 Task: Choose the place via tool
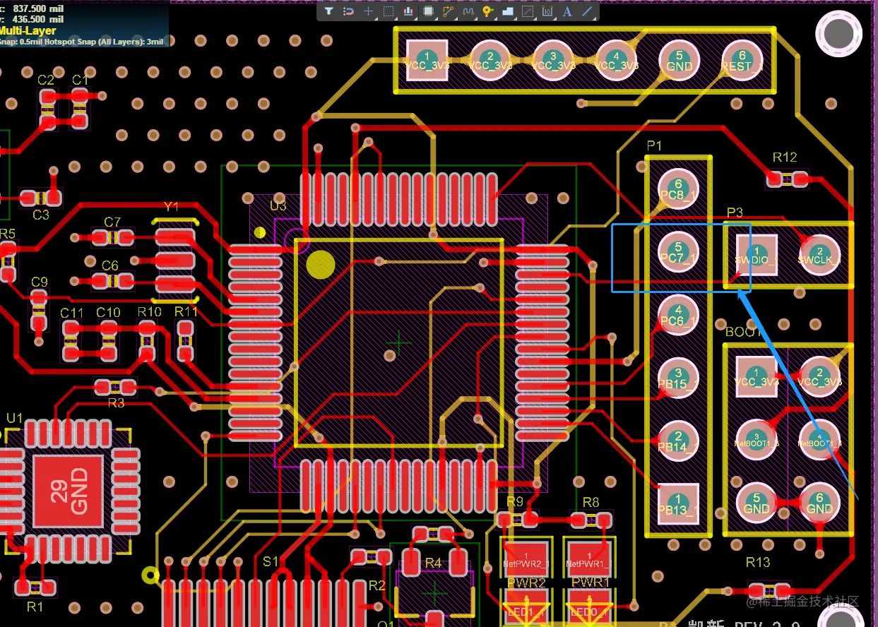(487, 11)
